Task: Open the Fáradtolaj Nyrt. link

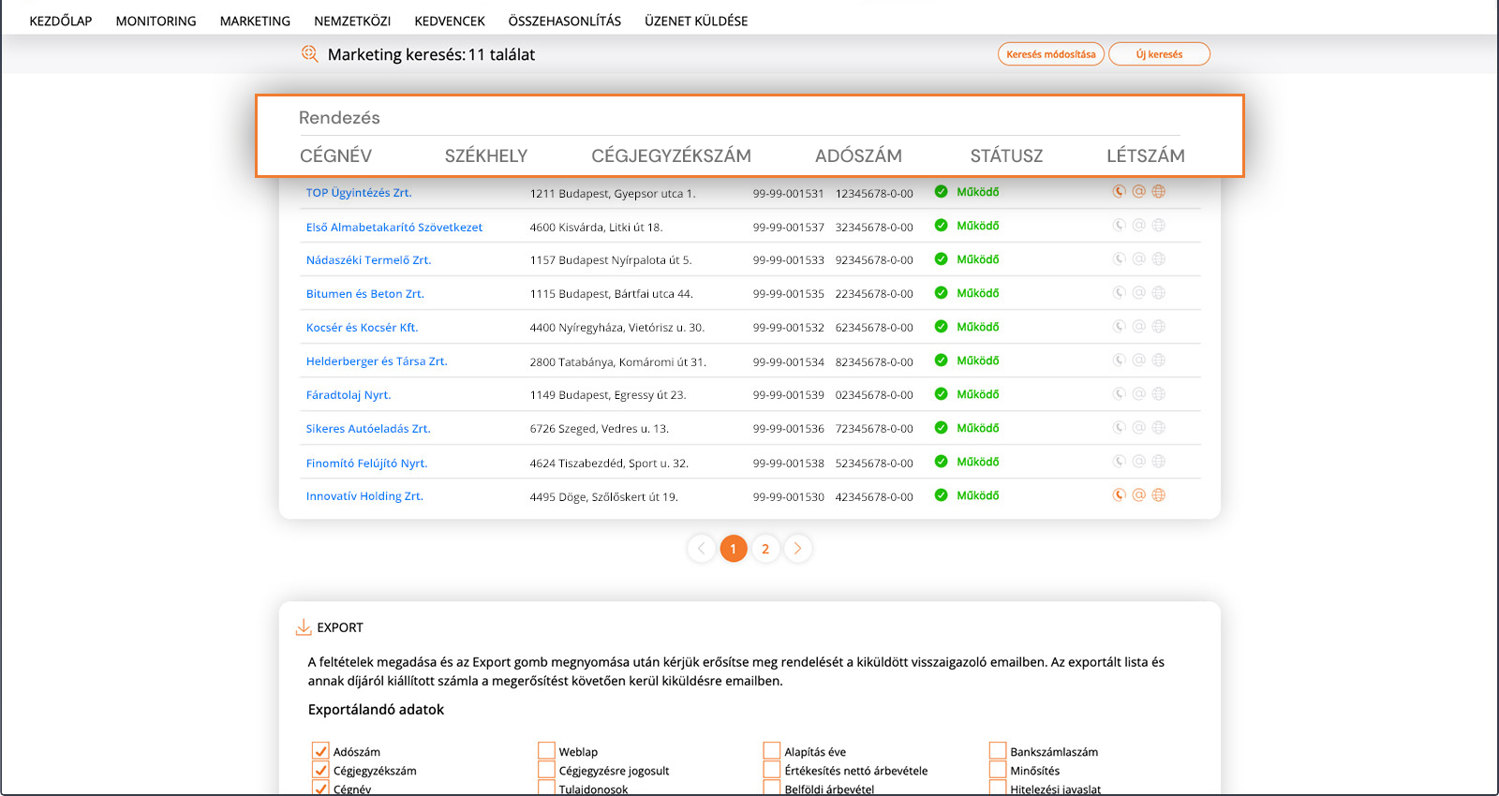Action: pos(349,395)
